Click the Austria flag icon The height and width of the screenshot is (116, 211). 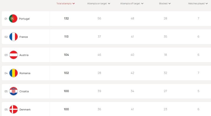pyautogui.click(x=14, y=55)
